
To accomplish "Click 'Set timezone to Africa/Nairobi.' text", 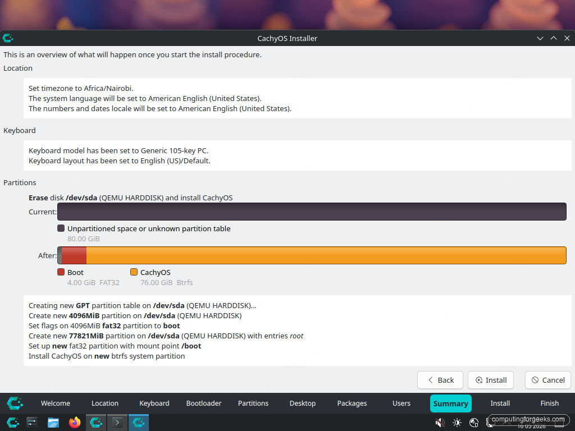I will (81, 88).
